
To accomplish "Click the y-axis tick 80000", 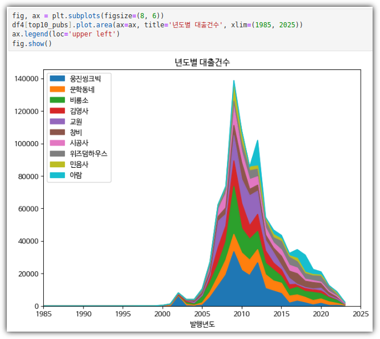I will click(x=28, y=176).
